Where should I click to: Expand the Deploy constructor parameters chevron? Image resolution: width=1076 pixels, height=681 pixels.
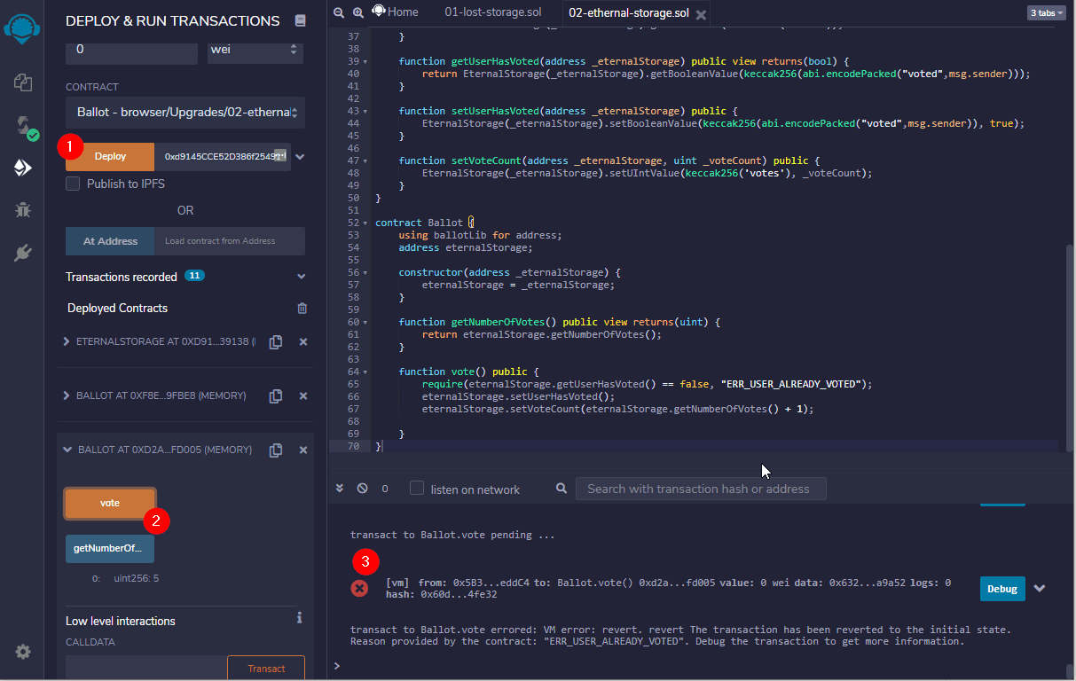[x=300, y=156]
